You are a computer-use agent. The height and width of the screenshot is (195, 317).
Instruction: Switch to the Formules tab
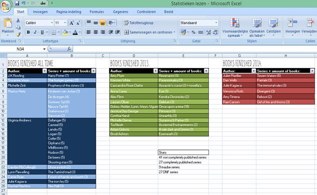coord(97,11)
